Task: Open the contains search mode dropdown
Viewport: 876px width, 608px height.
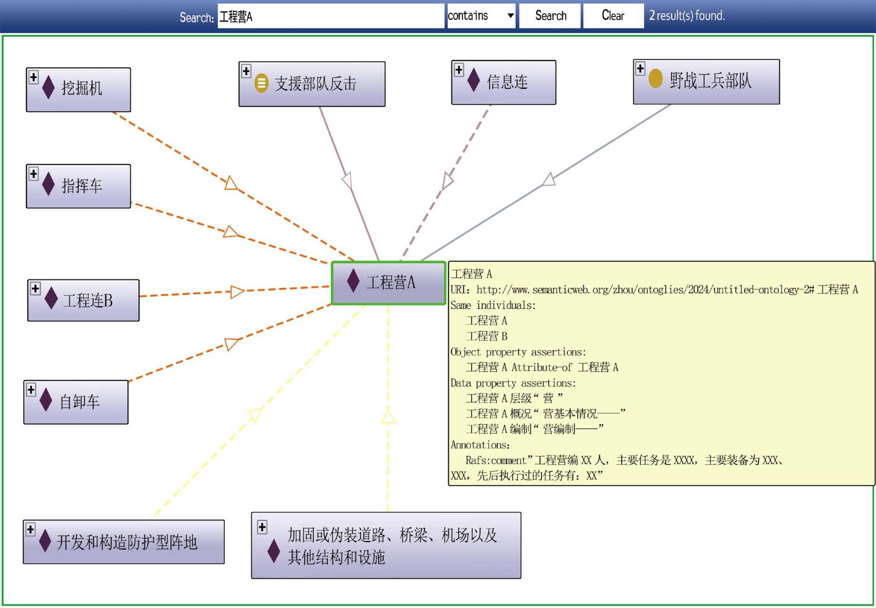Action: point(480,16)
